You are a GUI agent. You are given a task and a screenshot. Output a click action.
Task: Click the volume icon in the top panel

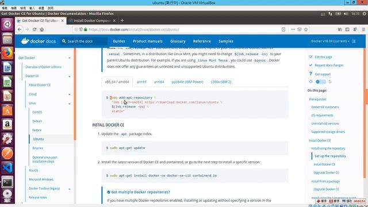click(x=346, y=14)
